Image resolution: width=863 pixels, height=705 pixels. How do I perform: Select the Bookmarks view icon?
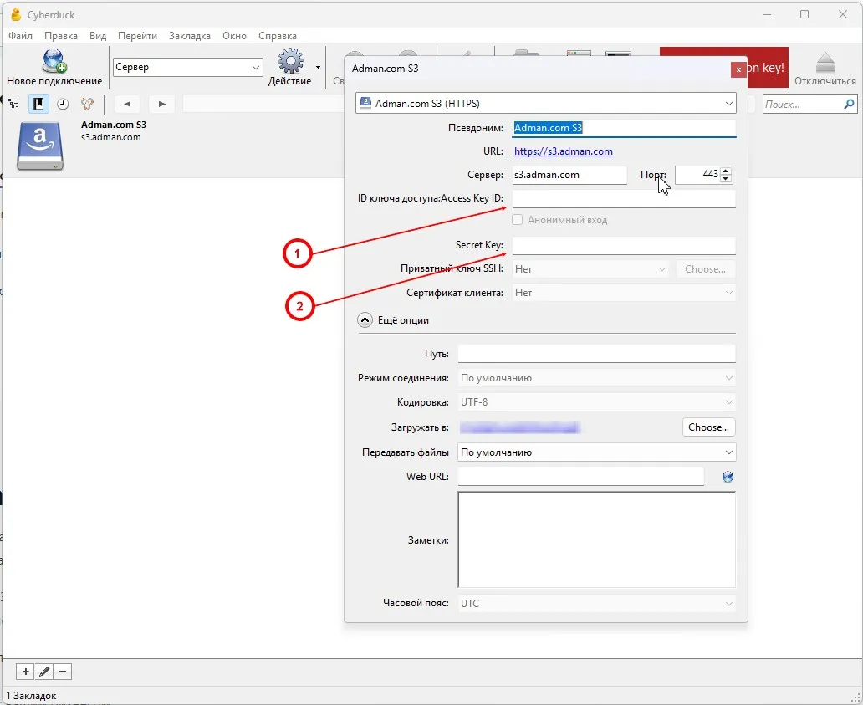38,104
